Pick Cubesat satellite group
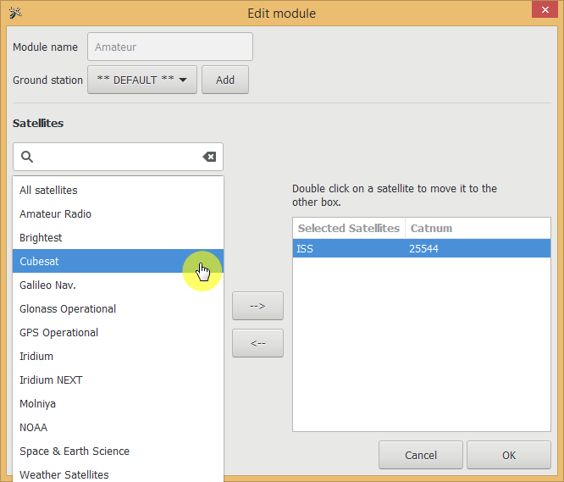Image resolution: width=564 pixels, height=482 pixels. tap(39, 262)
